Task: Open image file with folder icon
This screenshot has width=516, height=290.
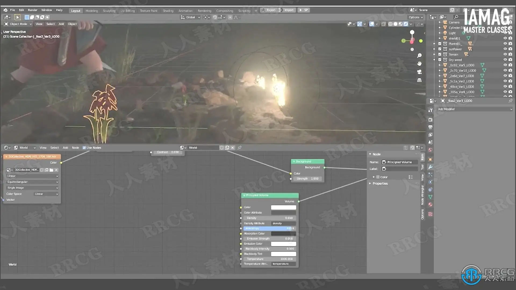Action: click(x=51, y=170)
